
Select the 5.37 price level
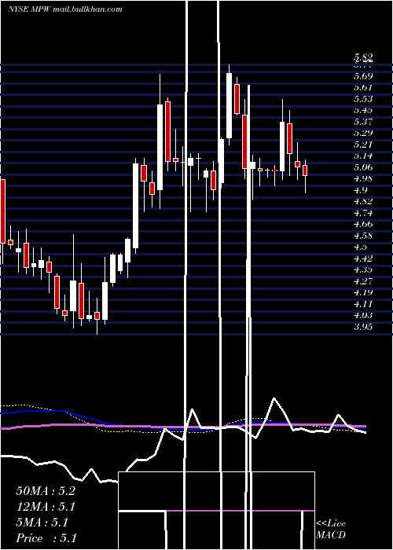pos(363,122)
